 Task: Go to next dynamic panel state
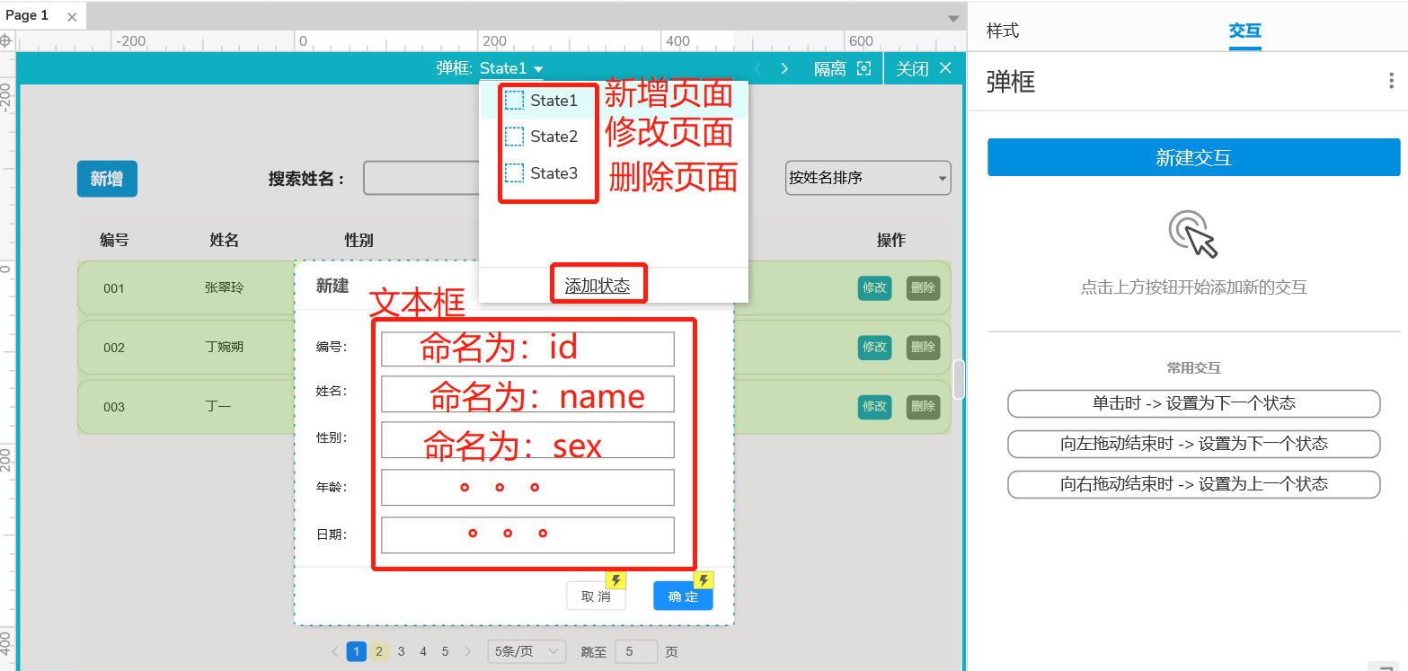[x=784, y=68]
